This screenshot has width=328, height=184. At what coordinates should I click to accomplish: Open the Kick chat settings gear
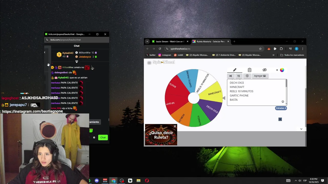click(x=94, y=137)
